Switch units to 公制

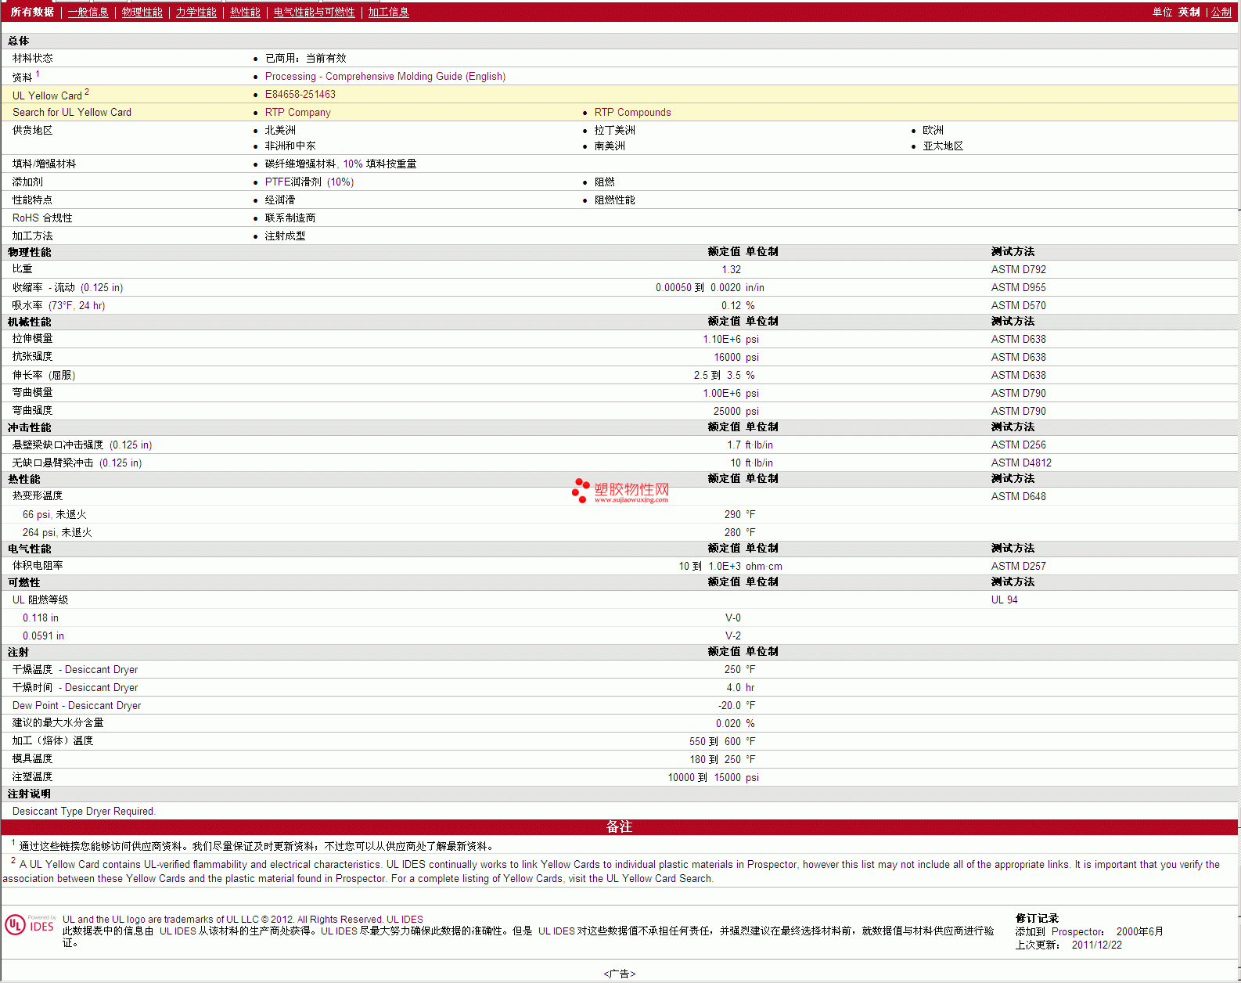coord(1221,12)
